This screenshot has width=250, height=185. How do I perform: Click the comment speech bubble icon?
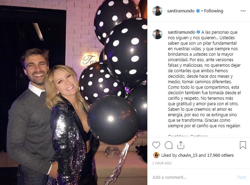169,145
